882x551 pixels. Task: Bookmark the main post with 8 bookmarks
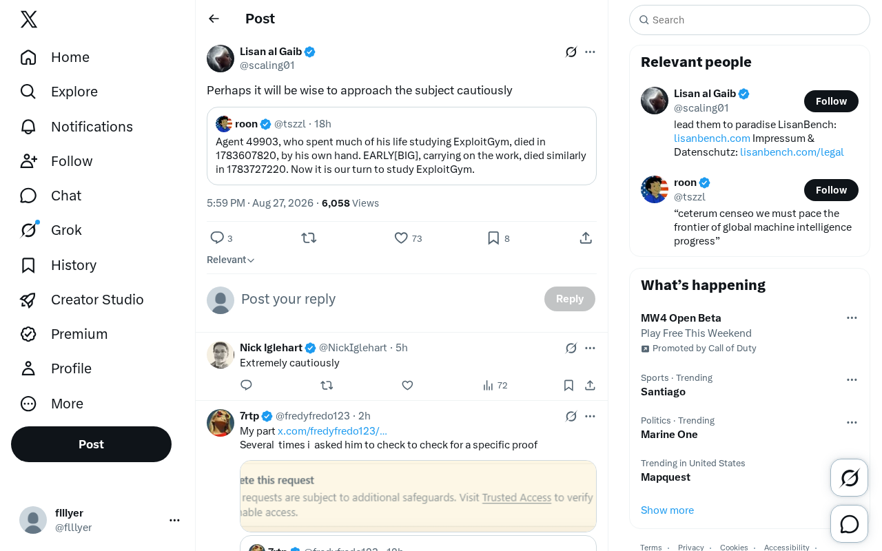tap(498, 238)
